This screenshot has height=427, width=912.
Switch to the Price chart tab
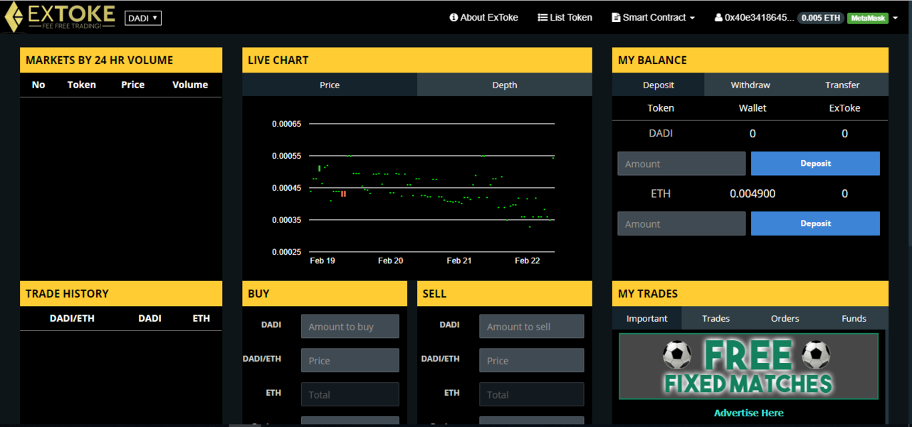pos(330,85)
